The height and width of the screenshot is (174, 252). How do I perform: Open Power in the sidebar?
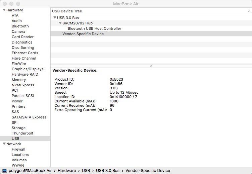pyautogui.click(x=17, y=101)
